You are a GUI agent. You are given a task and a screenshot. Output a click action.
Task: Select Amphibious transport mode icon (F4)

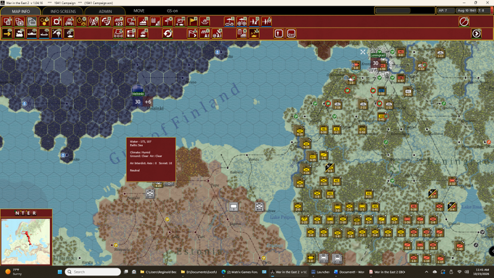(44, 33)
